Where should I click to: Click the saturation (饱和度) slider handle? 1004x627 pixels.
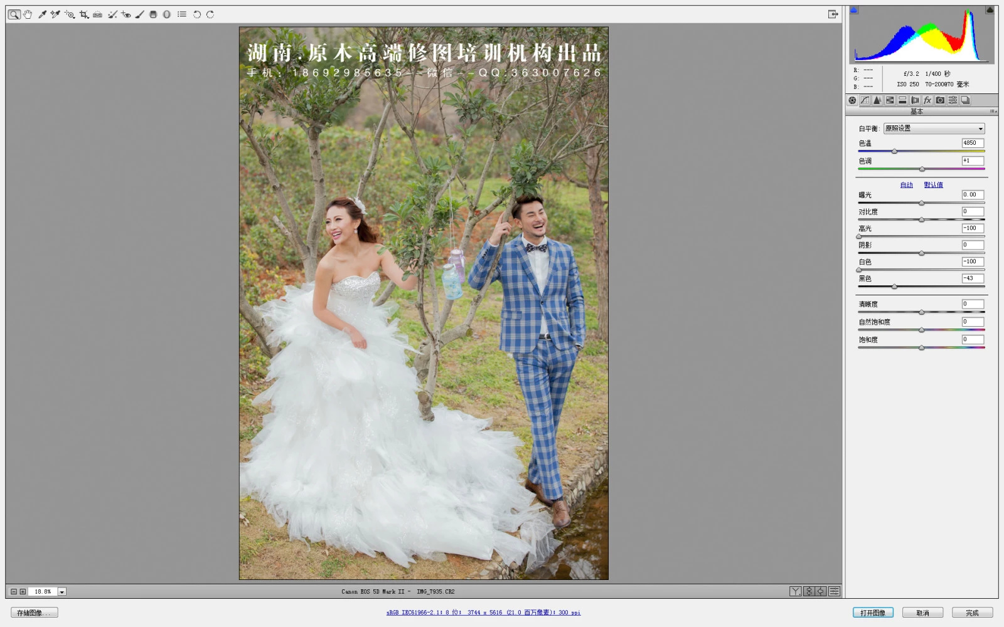922,347
